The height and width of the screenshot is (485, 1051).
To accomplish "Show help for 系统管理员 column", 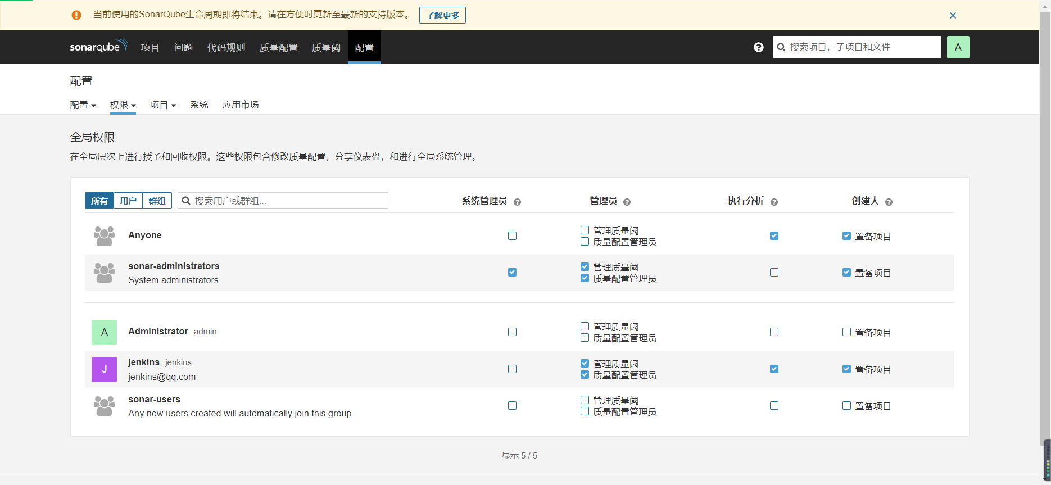I will (518, 202).
